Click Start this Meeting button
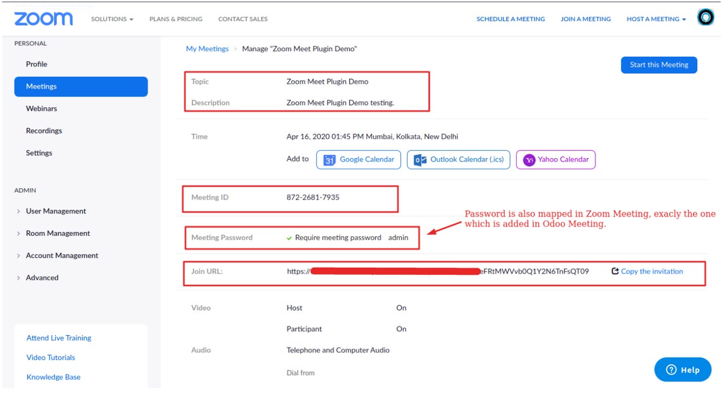The image size is (725, 394). (x=659, y=65)
